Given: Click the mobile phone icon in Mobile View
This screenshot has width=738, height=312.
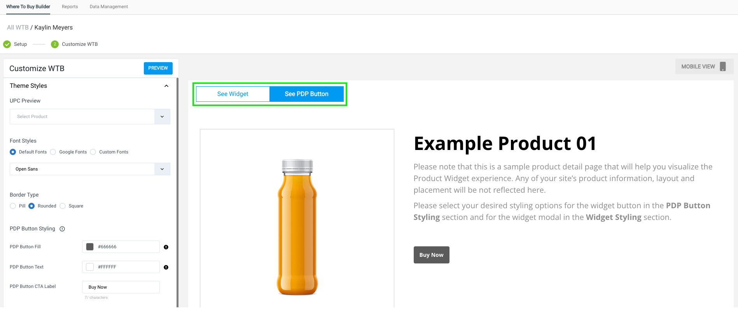Looking at the screenshot, I should [x=722, y=66].
